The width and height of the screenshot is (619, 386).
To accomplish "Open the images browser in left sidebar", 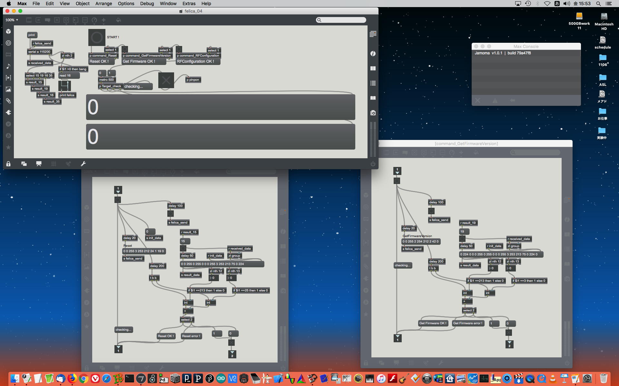I will (x=8, y=89).
